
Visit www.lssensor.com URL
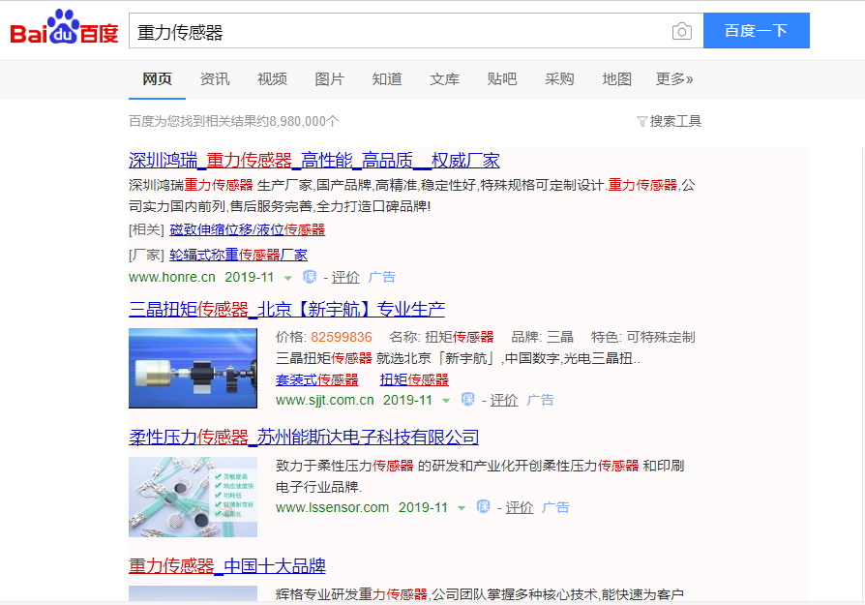click(333, 506)
